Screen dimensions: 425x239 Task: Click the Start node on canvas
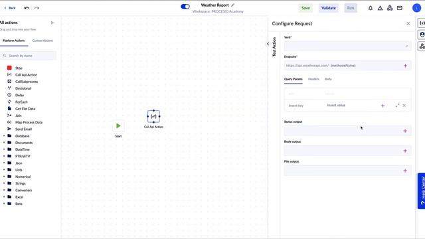pyautogui.click(x=118, y=125)
